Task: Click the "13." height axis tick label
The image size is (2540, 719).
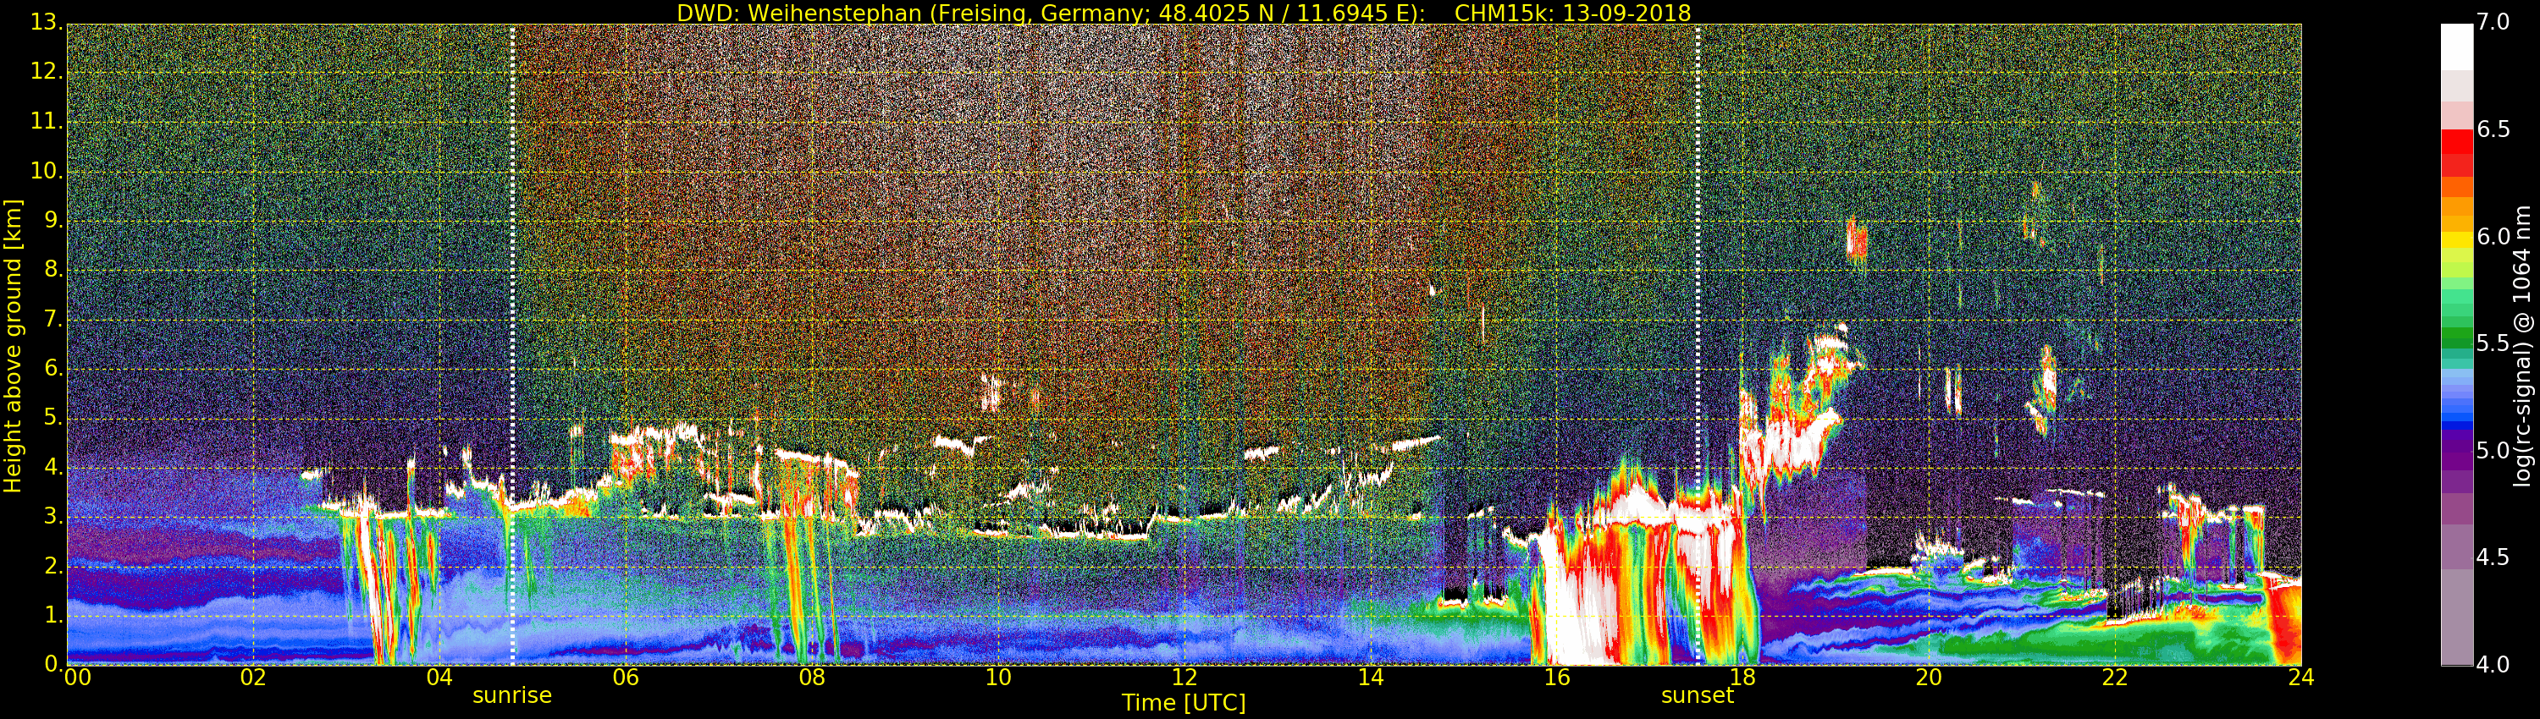Action: coord(46,23)
